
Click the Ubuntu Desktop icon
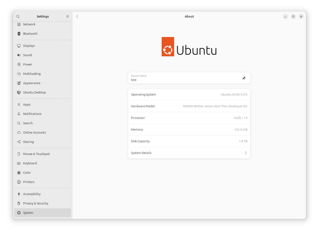(19, 93)
